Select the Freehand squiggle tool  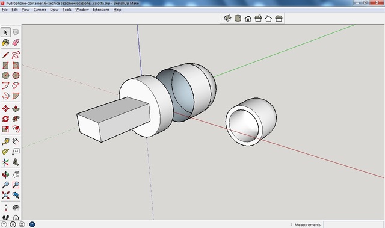coord(16,55)
